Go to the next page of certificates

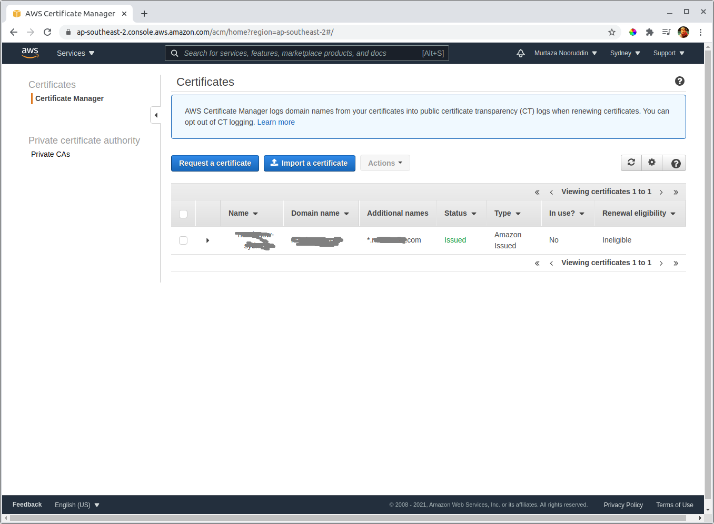click(x=661, y=192)
